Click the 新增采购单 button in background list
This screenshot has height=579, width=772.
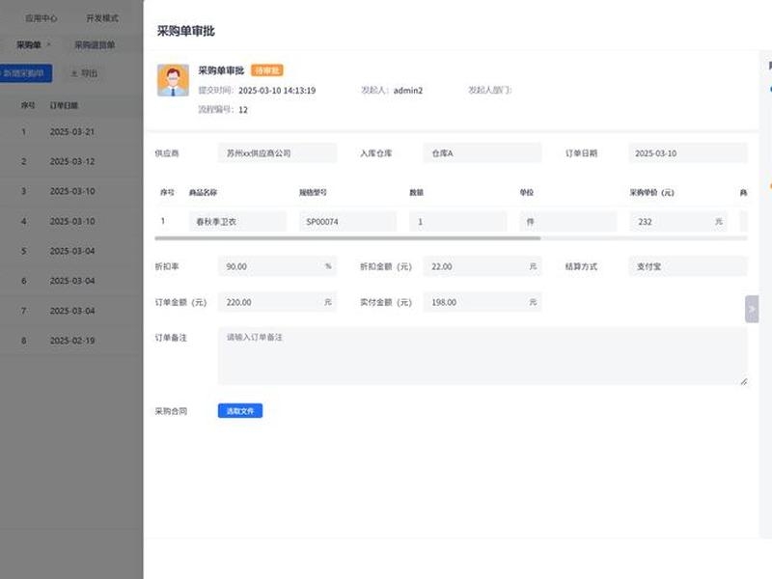point(25,73)
